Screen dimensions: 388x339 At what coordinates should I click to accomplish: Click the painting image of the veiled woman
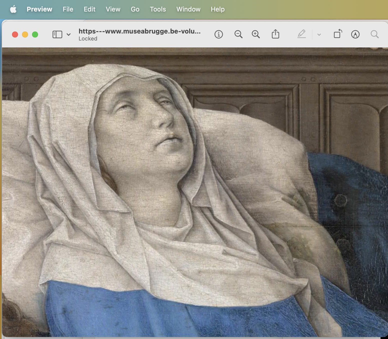195,192
